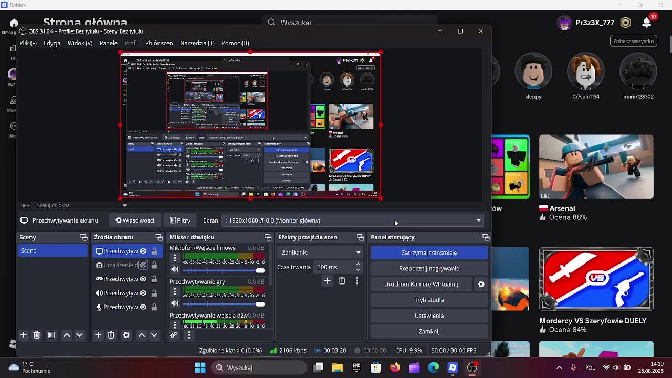Viewport: 672px width, 378px height.
Task: Mute Przechwytywanie gry audio
Action: (175, 303)
